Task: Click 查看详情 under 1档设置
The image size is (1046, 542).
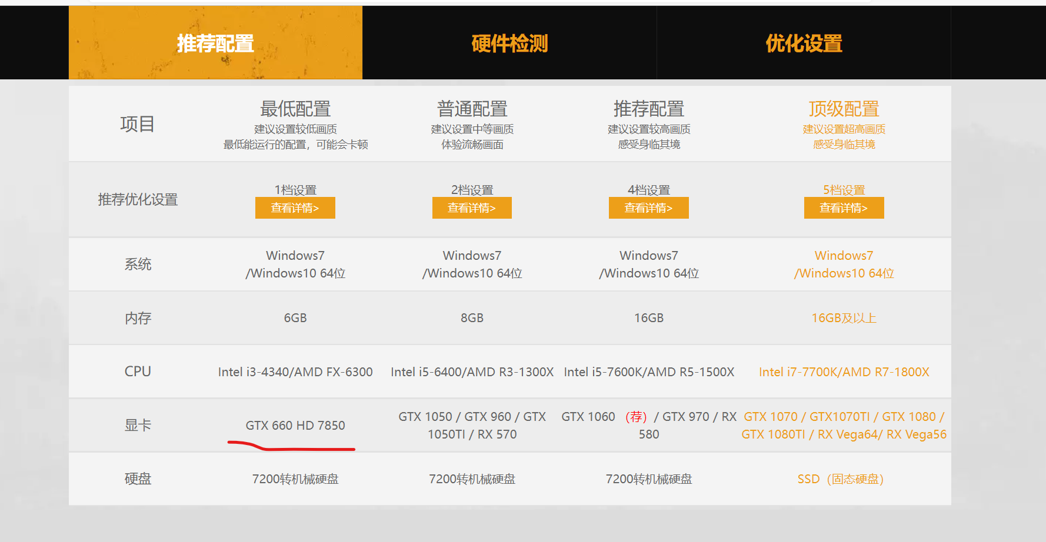Action: click(295, 208)
